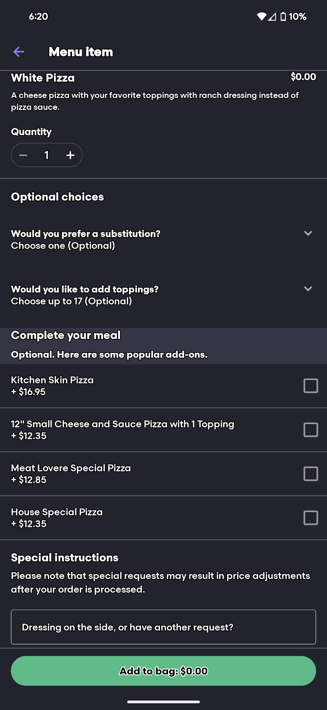This screenshot has height=710, width=327.
Task: Open 'Would you like to add toppings?' section
Action: tap(85, 295)
